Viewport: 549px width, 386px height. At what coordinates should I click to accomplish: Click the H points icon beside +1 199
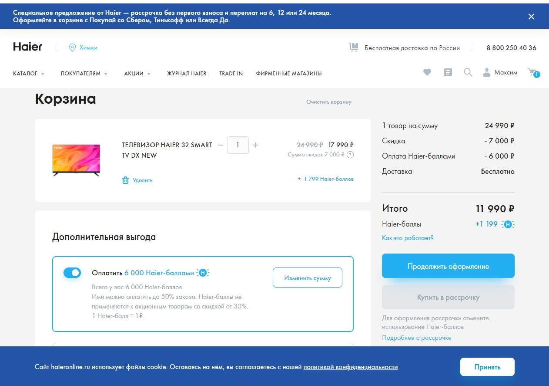click(x=508, y=224)
